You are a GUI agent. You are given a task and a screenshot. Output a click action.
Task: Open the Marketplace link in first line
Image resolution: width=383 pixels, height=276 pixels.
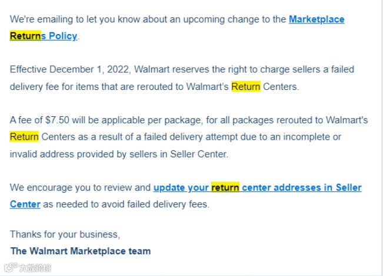click(317, 19)
